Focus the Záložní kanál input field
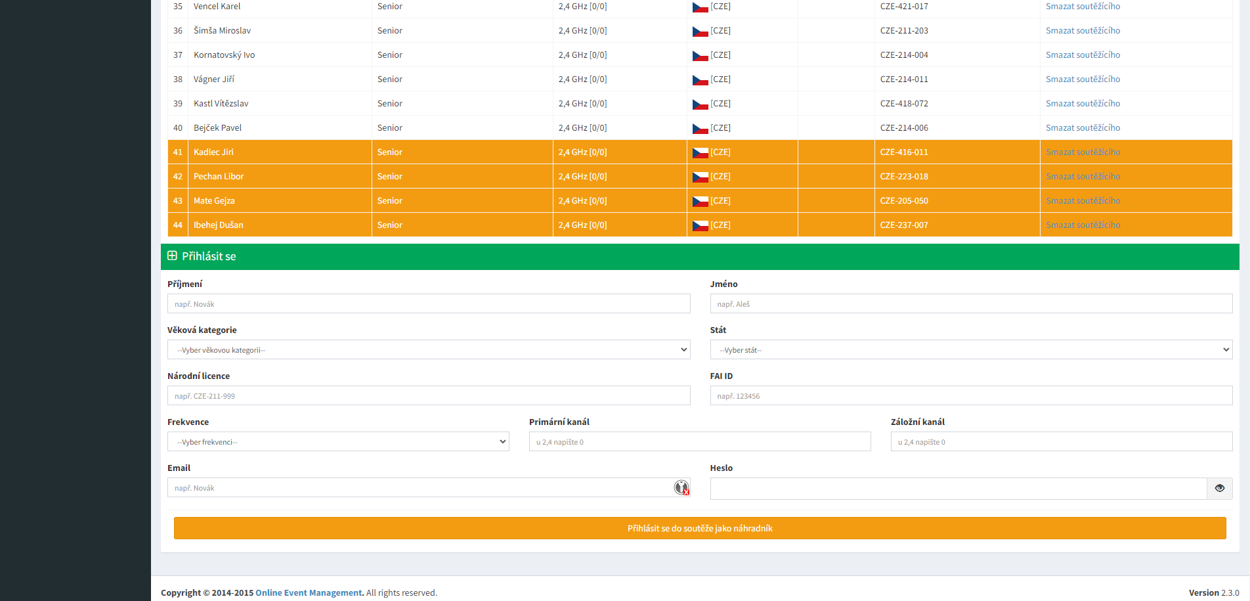Viewport: 1250px width, 601px height. click(1062, 441)
